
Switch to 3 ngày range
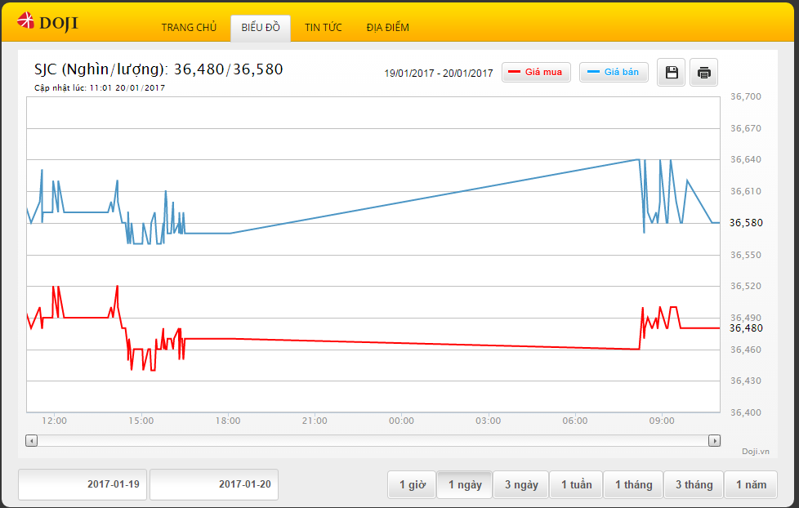521,484
